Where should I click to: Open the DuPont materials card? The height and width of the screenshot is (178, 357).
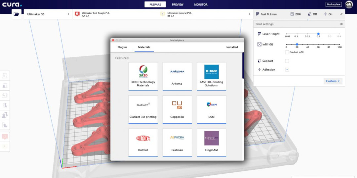click(x=143, y=143)
